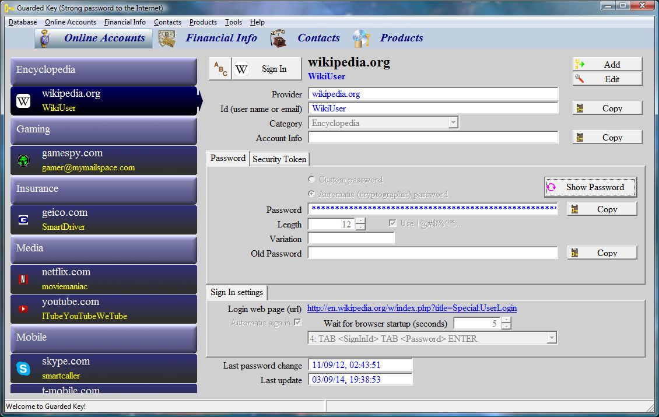The width and height of the screenshot is (659, 417).
Task: Open the Wikipedia login web page URL
Action: [412, 308]
